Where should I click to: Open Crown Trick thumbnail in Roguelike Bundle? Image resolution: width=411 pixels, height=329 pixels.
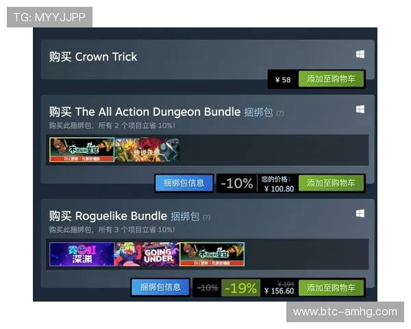(212, 254)
